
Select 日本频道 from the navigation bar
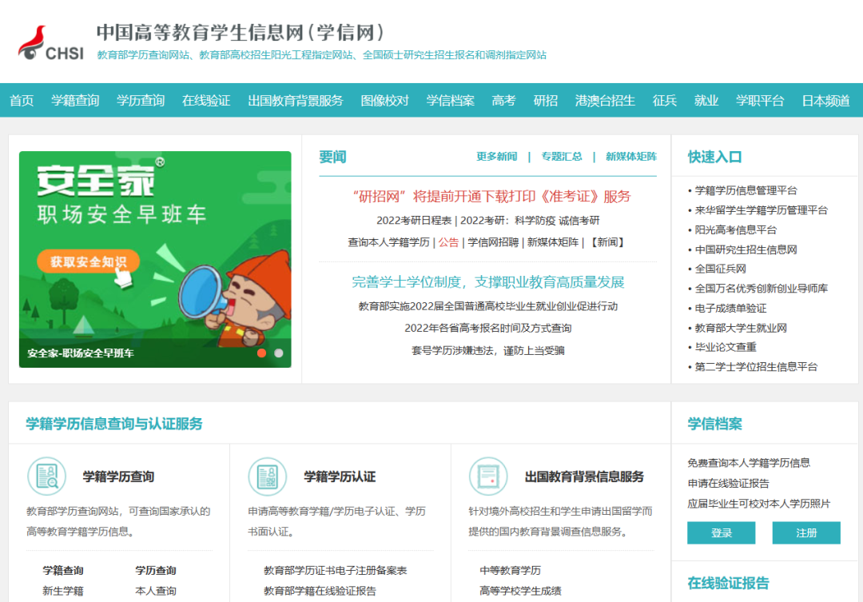pyautogui.click(x=825, y=101)
